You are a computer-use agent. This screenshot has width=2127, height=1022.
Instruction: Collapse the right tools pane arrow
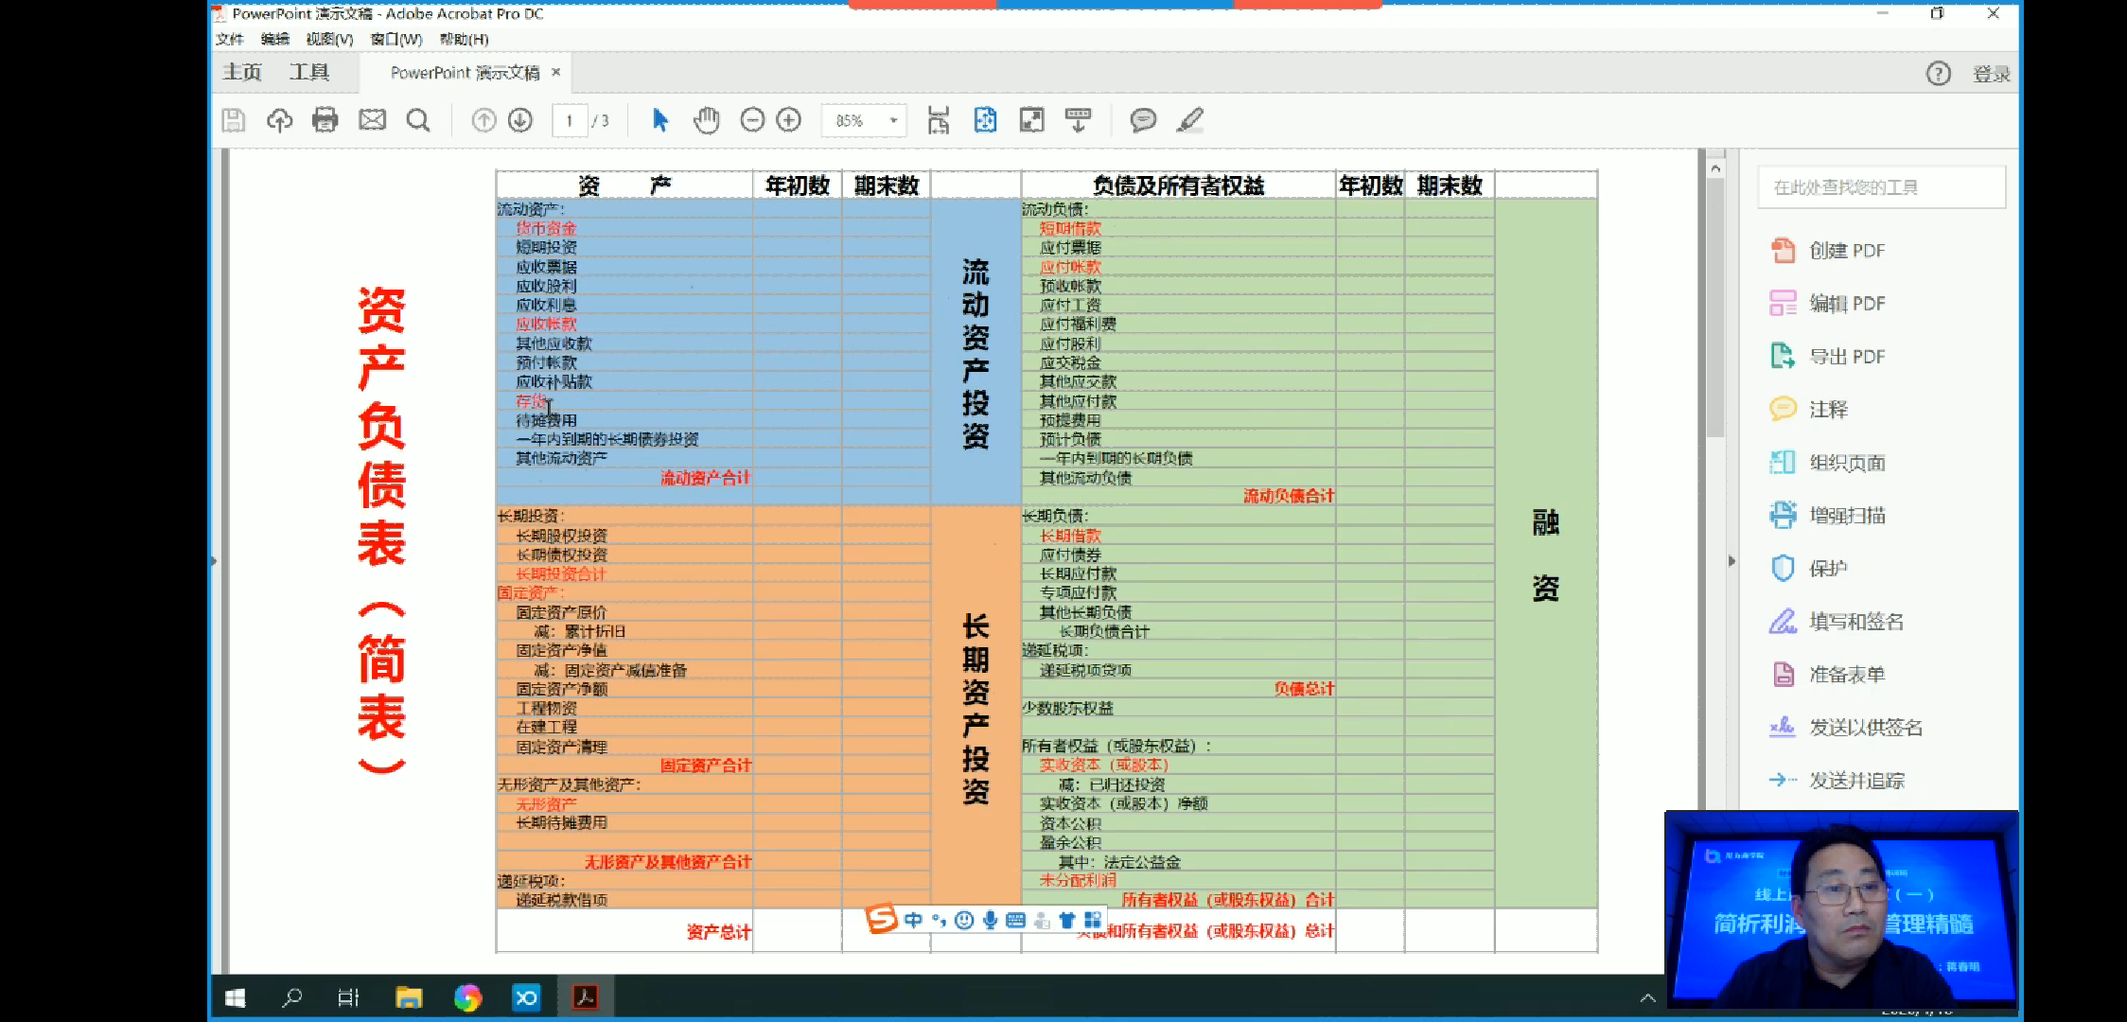[x=1731, y=560]
